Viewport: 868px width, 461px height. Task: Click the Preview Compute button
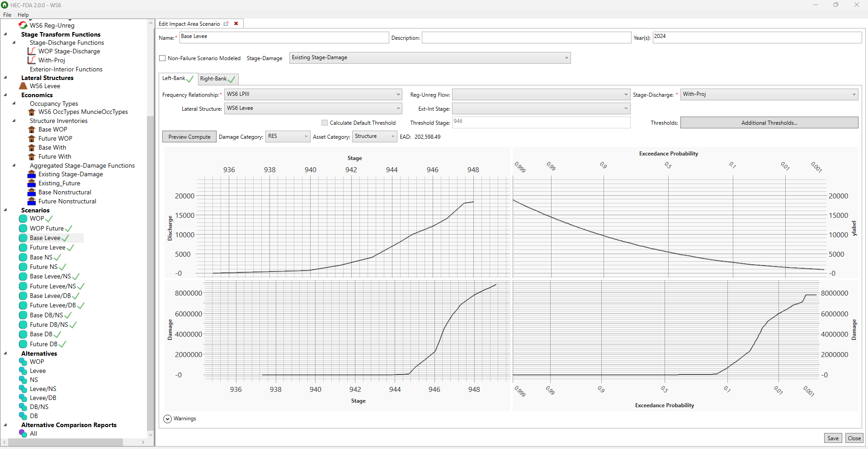(x=189, y=137)
